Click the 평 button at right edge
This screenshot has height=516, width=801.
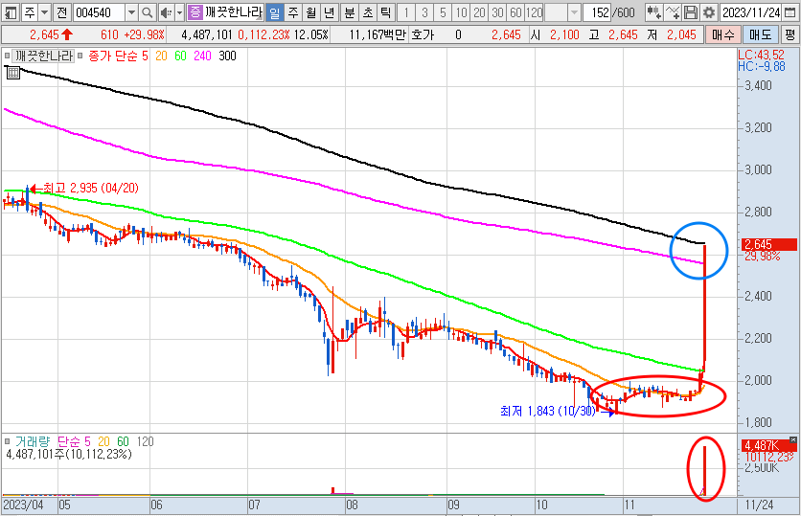click(x=790, y=34)
